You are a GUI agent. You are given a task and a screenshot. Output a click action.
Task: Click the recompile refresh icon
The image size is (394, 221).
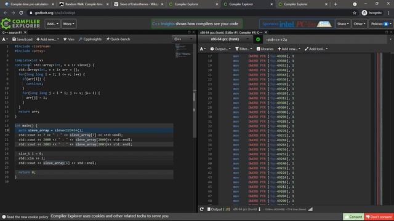[x=201, y=209]
